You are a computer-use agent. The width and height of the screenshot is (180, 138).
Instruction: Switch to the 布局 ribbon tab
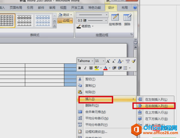(x=124, y=8)
